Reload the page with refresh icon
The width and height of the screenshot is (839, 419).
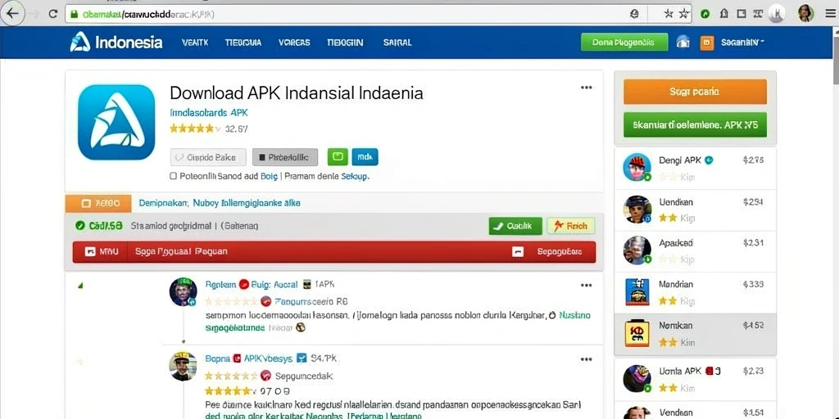[53, 14]
